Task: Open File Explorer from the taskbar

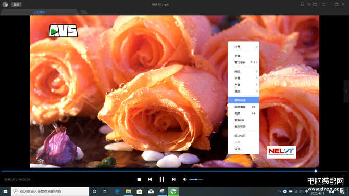Action: 128,191
